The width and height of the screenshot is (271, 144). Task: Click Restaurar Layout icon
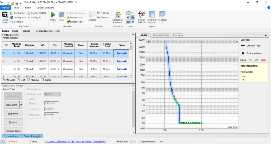click(x=152, y=15)
